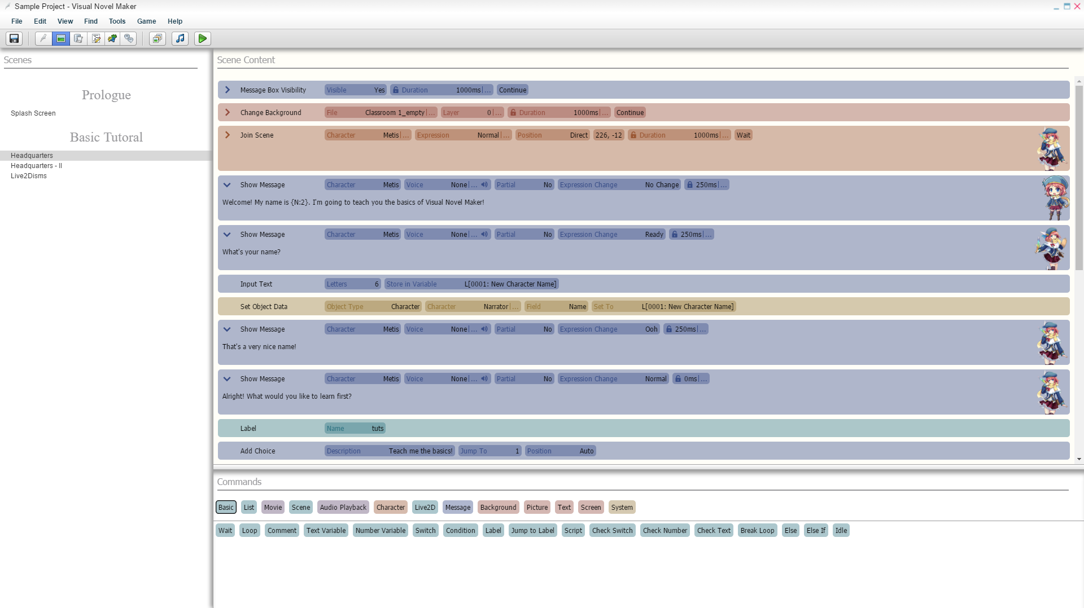Click the speech bubbles toolbar icon

(129, 38)
